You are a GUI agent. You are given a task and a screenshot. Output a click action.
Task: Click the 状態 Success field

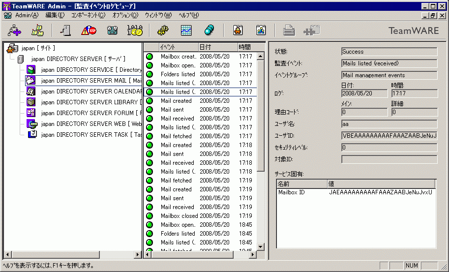(389, 52)
